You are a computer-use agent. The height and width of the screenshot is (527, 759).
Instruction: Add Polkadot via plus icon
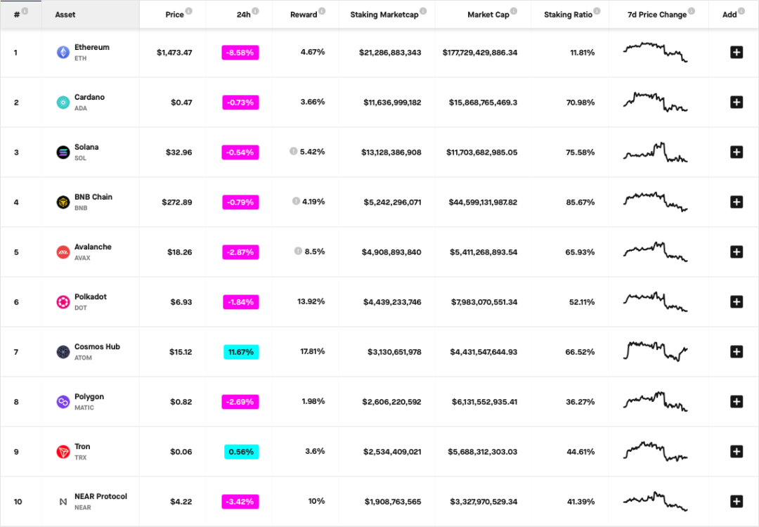point(737,301)
